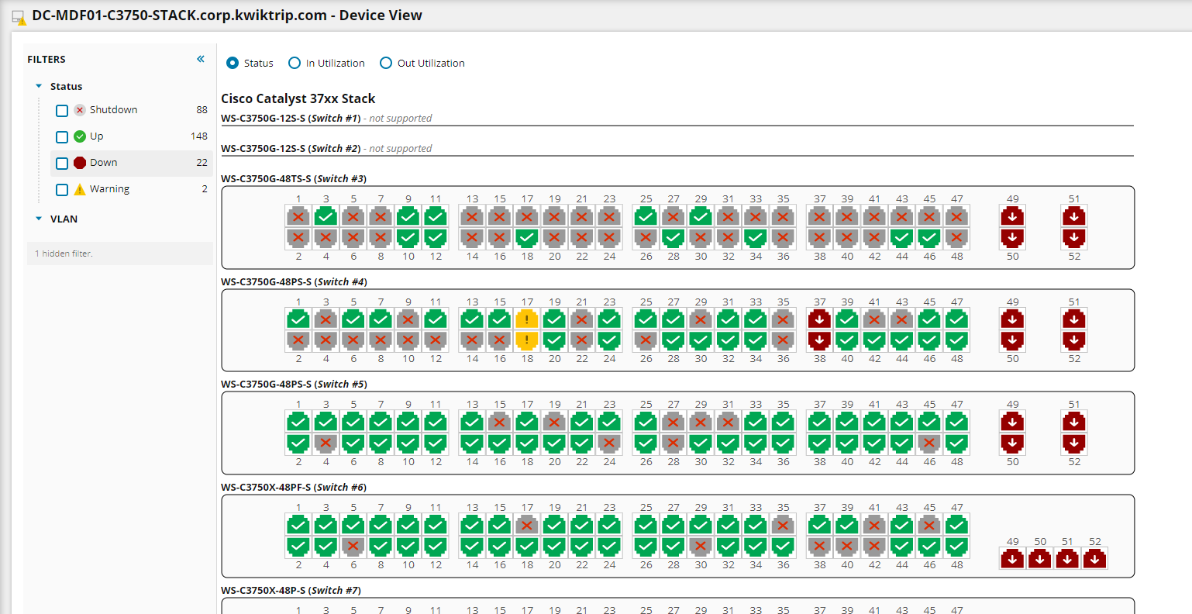Screen dimensions: 1192x614
Task: Select shutdown port 6 on Switch #6
Action: [x=353, y=546]
